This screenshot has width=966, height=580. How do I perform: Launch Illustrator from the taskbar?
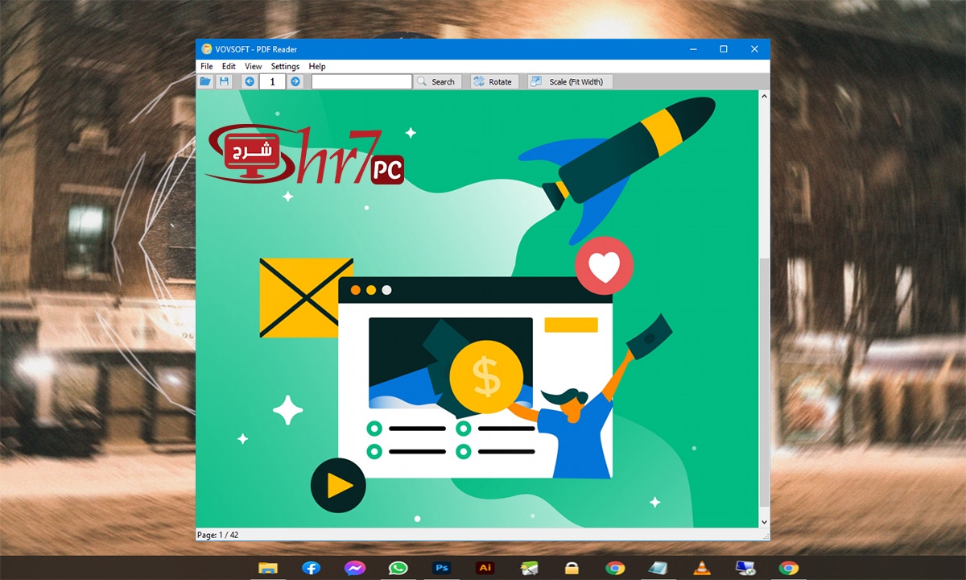click(x=485, y=567)
